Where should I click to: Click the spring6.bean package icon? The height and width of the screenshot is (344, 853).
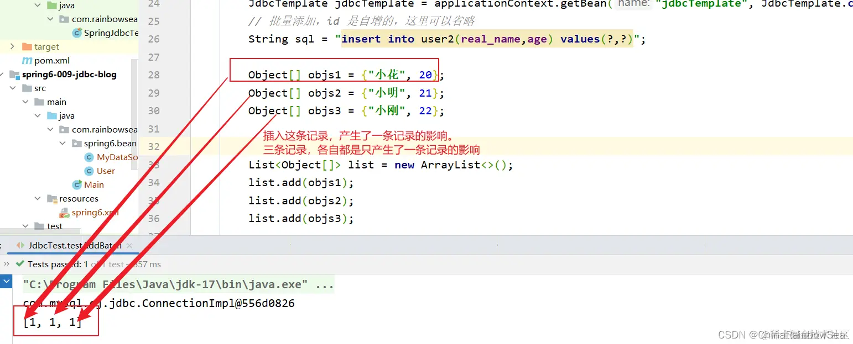pyautogui.click(x=77, y=144)
